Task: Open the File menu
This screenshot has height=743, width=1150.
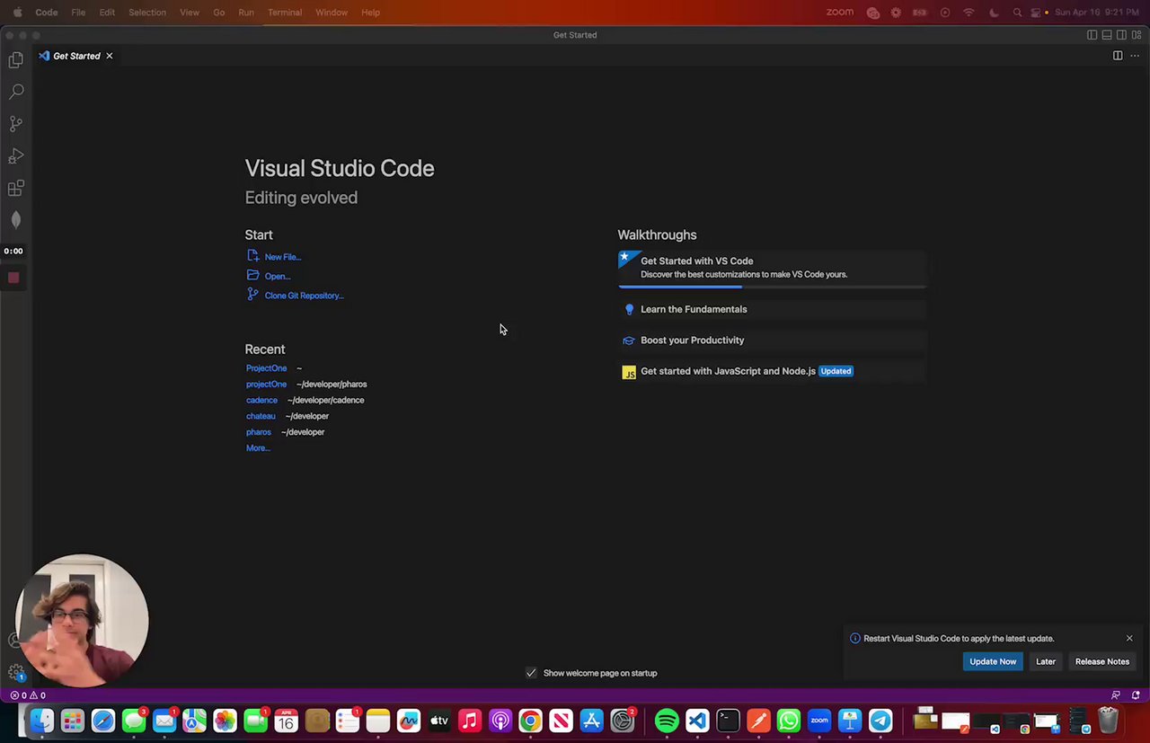Action: [x=78, y=13]
